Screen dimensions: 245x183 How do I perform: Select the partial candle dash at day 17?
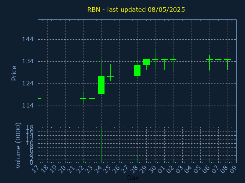(x=40, y=98)
